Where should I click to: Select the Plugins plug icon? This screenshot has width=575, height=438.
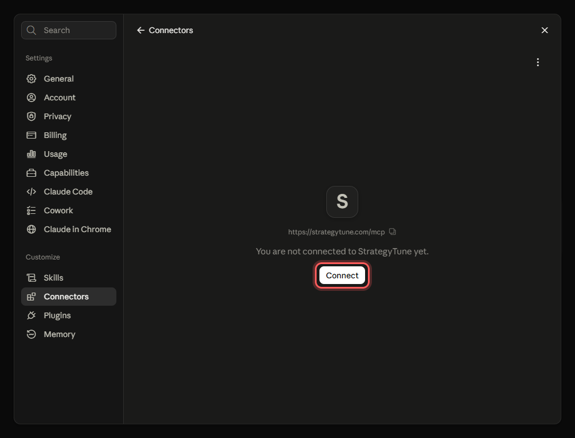point(31,315)
